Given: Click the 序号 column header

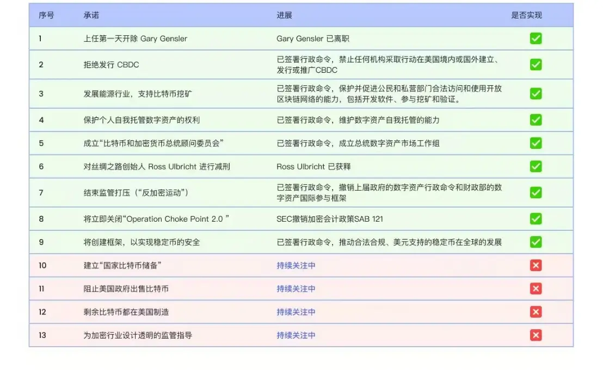Looking at the screenshot, I should (46, 15).
